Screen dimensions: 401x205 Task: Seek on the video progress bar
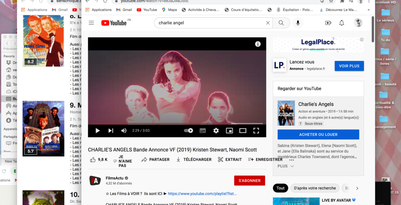point(177,123)
